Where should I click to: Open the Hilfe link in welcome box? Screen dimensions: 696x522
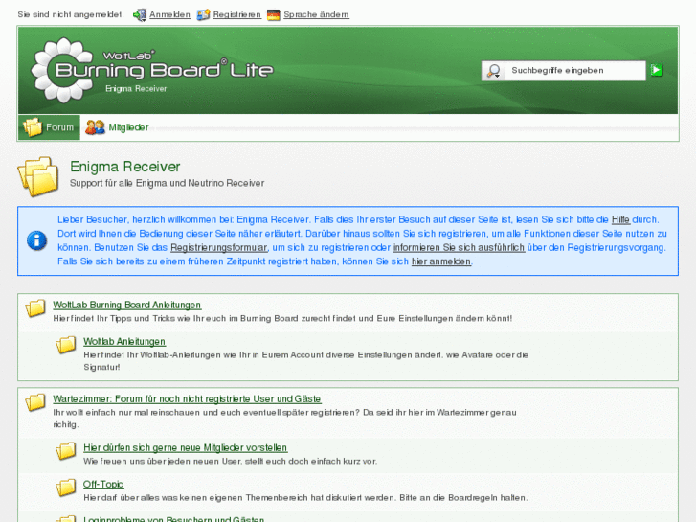[620, 220]
